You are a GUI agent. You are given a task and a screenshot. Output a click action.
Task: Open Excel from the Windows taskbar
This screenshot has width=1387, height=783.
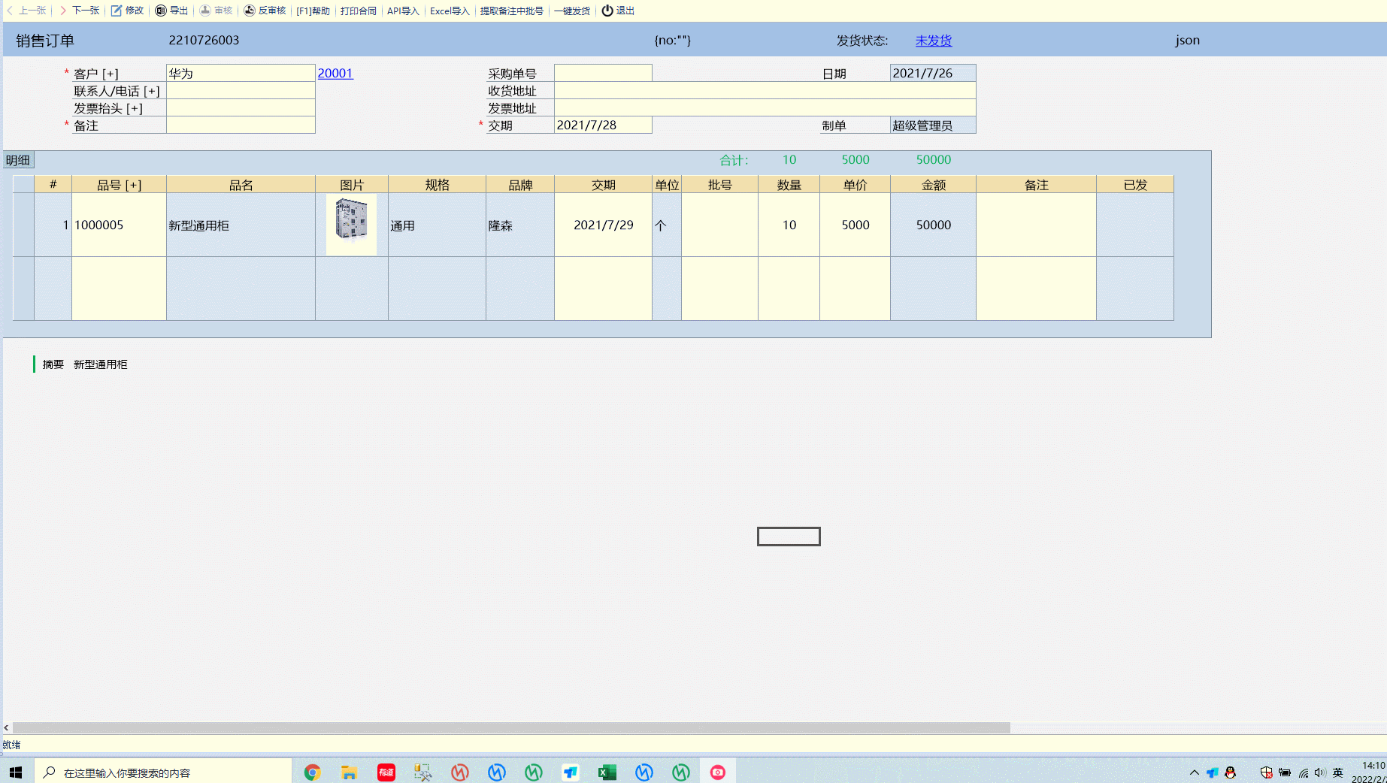(607, 772)
